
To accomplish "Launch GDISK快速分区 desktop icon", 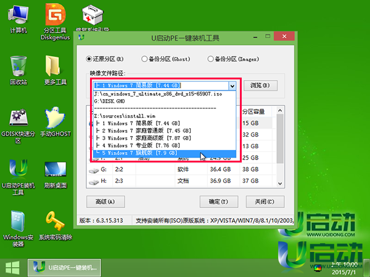I will click(18, 126).
